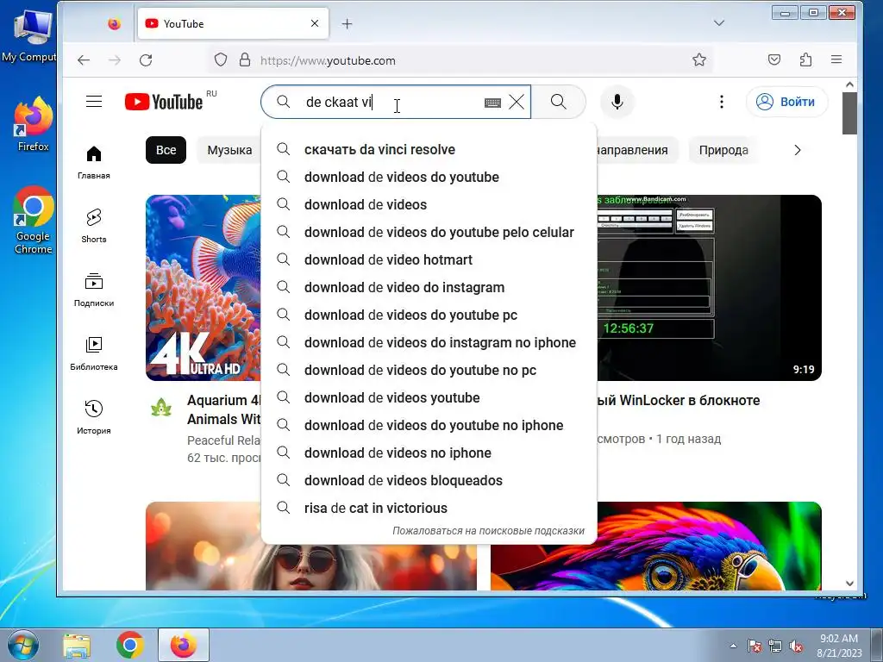Open Библиотека library in sidebar
The height and width of the screenshot is (662, 883).
(x=94, y=353)
